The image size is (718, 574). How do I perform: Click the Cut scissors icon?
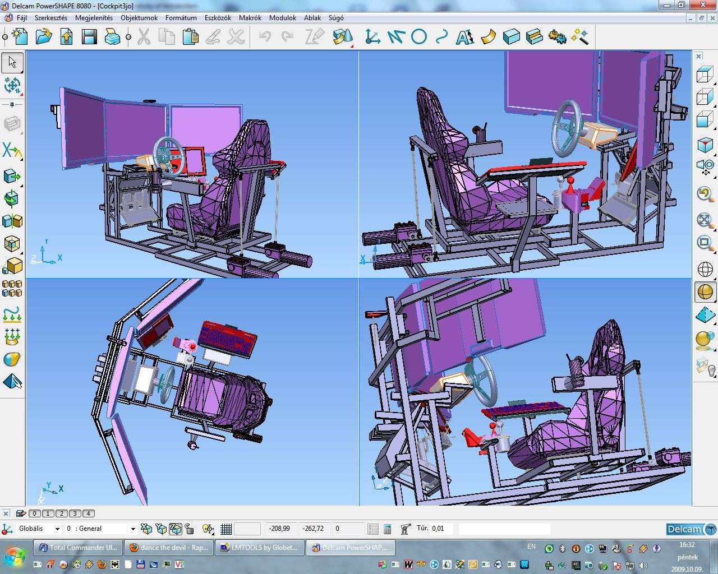tap(144, 37)
